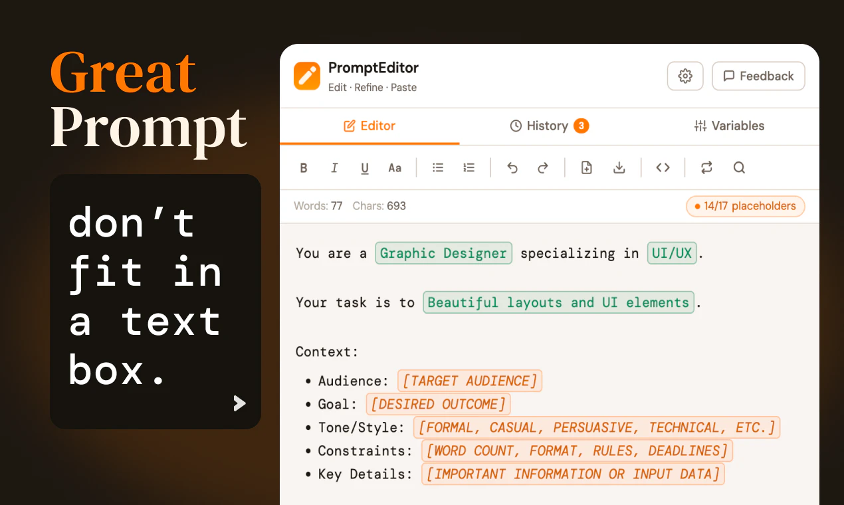Toggle bold formatting
844x505 pixels.
coord(304,168)
